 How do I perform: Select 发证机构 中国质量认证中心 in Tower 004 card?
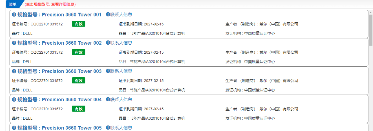tap(250, 118)
